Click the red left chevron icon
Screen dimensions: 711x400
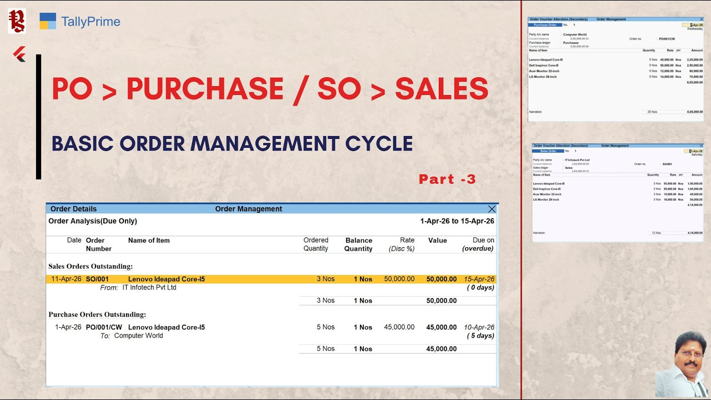click(x=19, y=54)
